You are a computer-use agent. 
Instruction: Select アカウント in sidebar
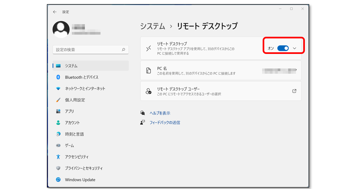pos(91,123)
